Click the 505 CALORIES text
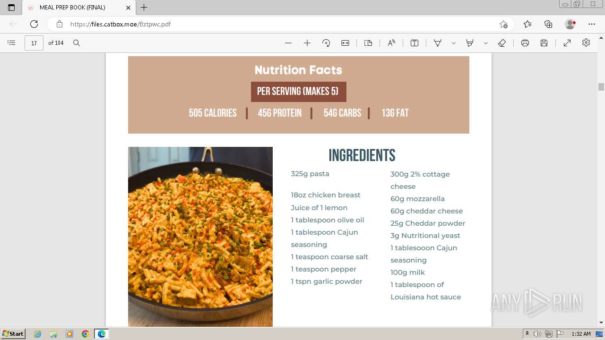The width and height of the screenshot is (605, 340). (x=213, y=113)
